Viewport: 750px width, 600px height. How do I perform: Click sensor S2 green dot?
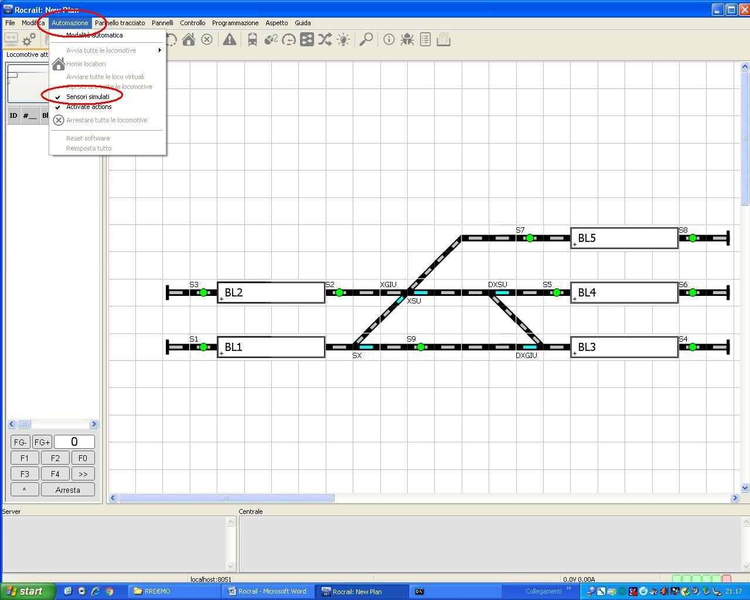(339, 292)
